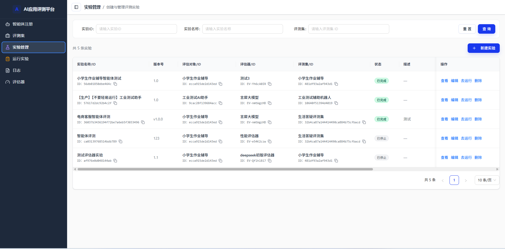The width and height of the screenshot is (505, 249).
Task: Copy experiment ID 36037b3436194f72be7a6eb5f3033496
Action: (143, 122)
